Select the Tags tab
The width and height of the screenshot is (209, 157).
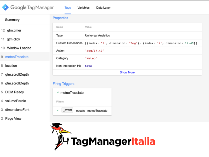(68, 8)
